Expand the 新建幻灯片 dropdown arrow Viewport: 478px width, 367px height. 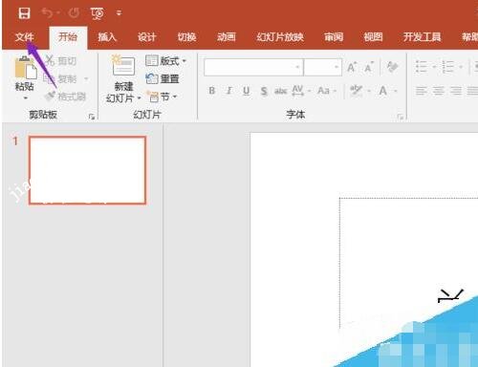pyautogui.click(x=139, y=97)
